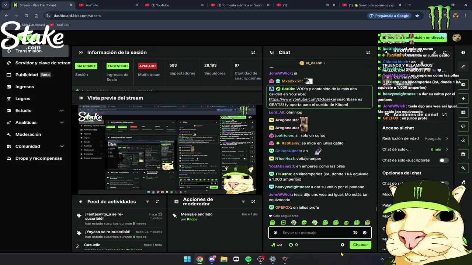
Task: Open the Acciones de moderador filter
Action: (x=243, y=202)
